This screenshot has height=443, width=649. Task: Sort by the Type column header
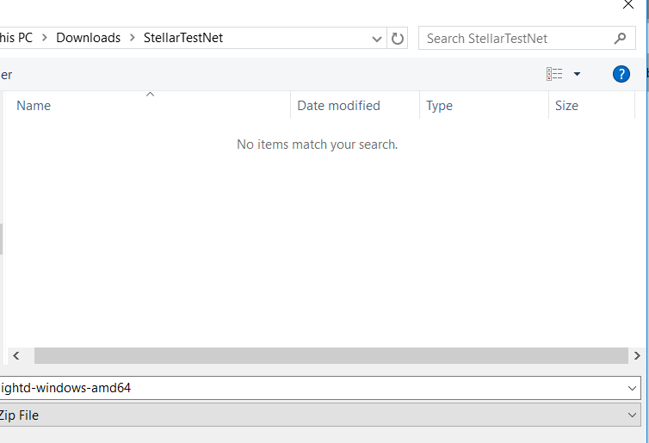click(x=439, y=106)
